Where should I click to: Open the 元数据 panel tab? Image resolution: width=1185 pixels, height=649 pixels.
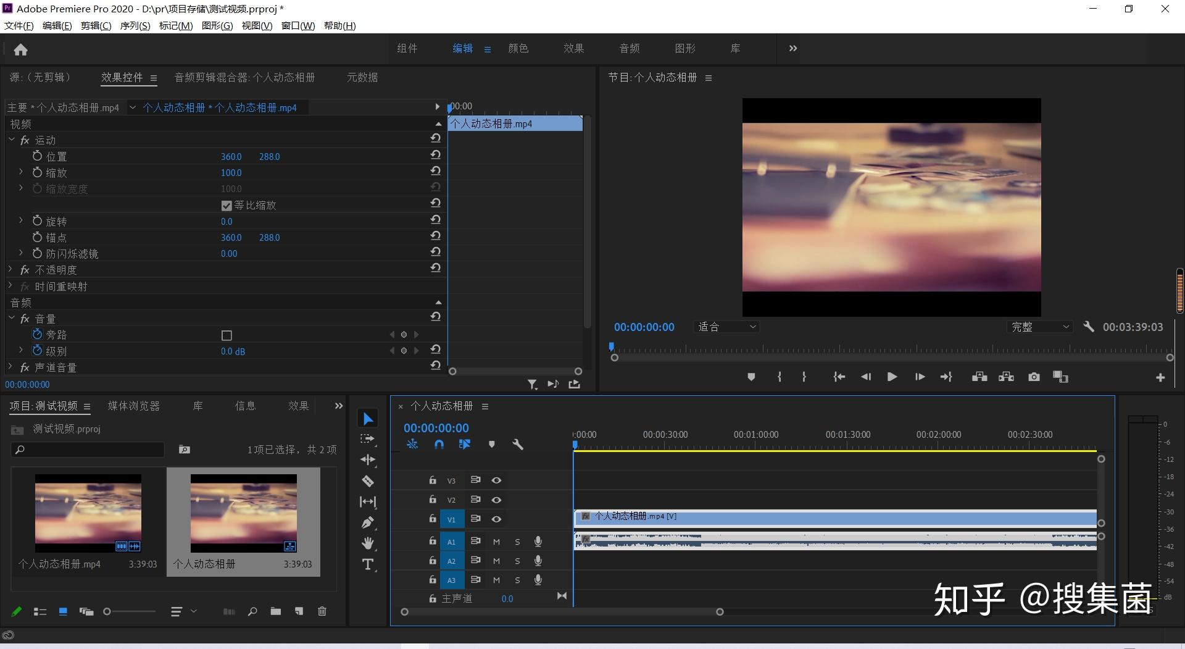[x=362, y=77]
